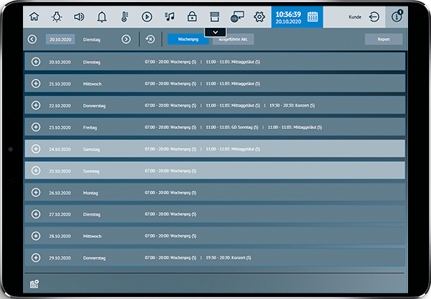Screen dimensions: 431x299
Task: Open the circular play icon
Action: [147, 17]
